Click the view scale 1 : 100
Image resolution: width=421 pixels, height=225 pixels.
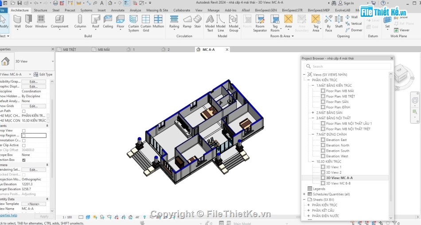[67, 217]
